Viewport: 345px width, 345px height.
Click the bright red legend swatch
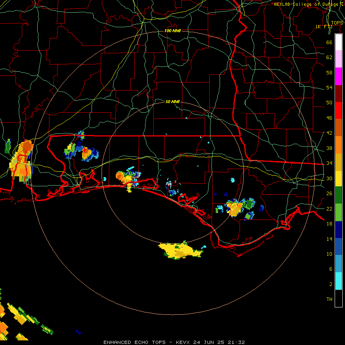338,110
